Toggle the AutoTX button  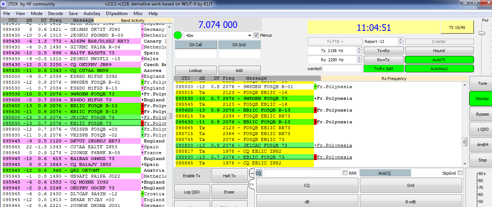(439, 60)
